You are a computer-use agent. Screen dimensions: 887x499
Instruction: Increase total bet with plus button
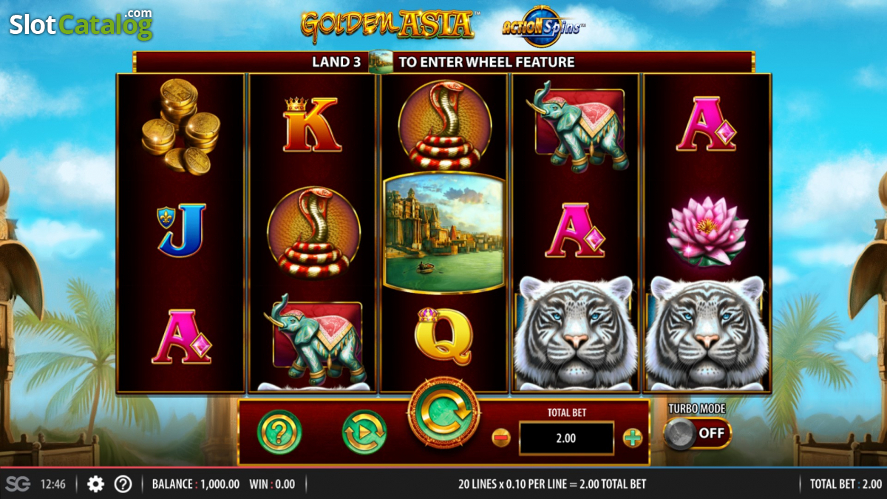633,438
